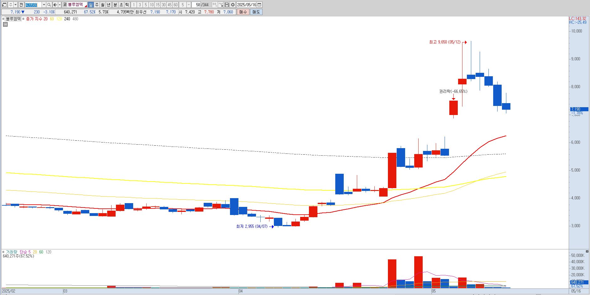
Task: Click the speaker sound icon
Action: click(55, 5)
